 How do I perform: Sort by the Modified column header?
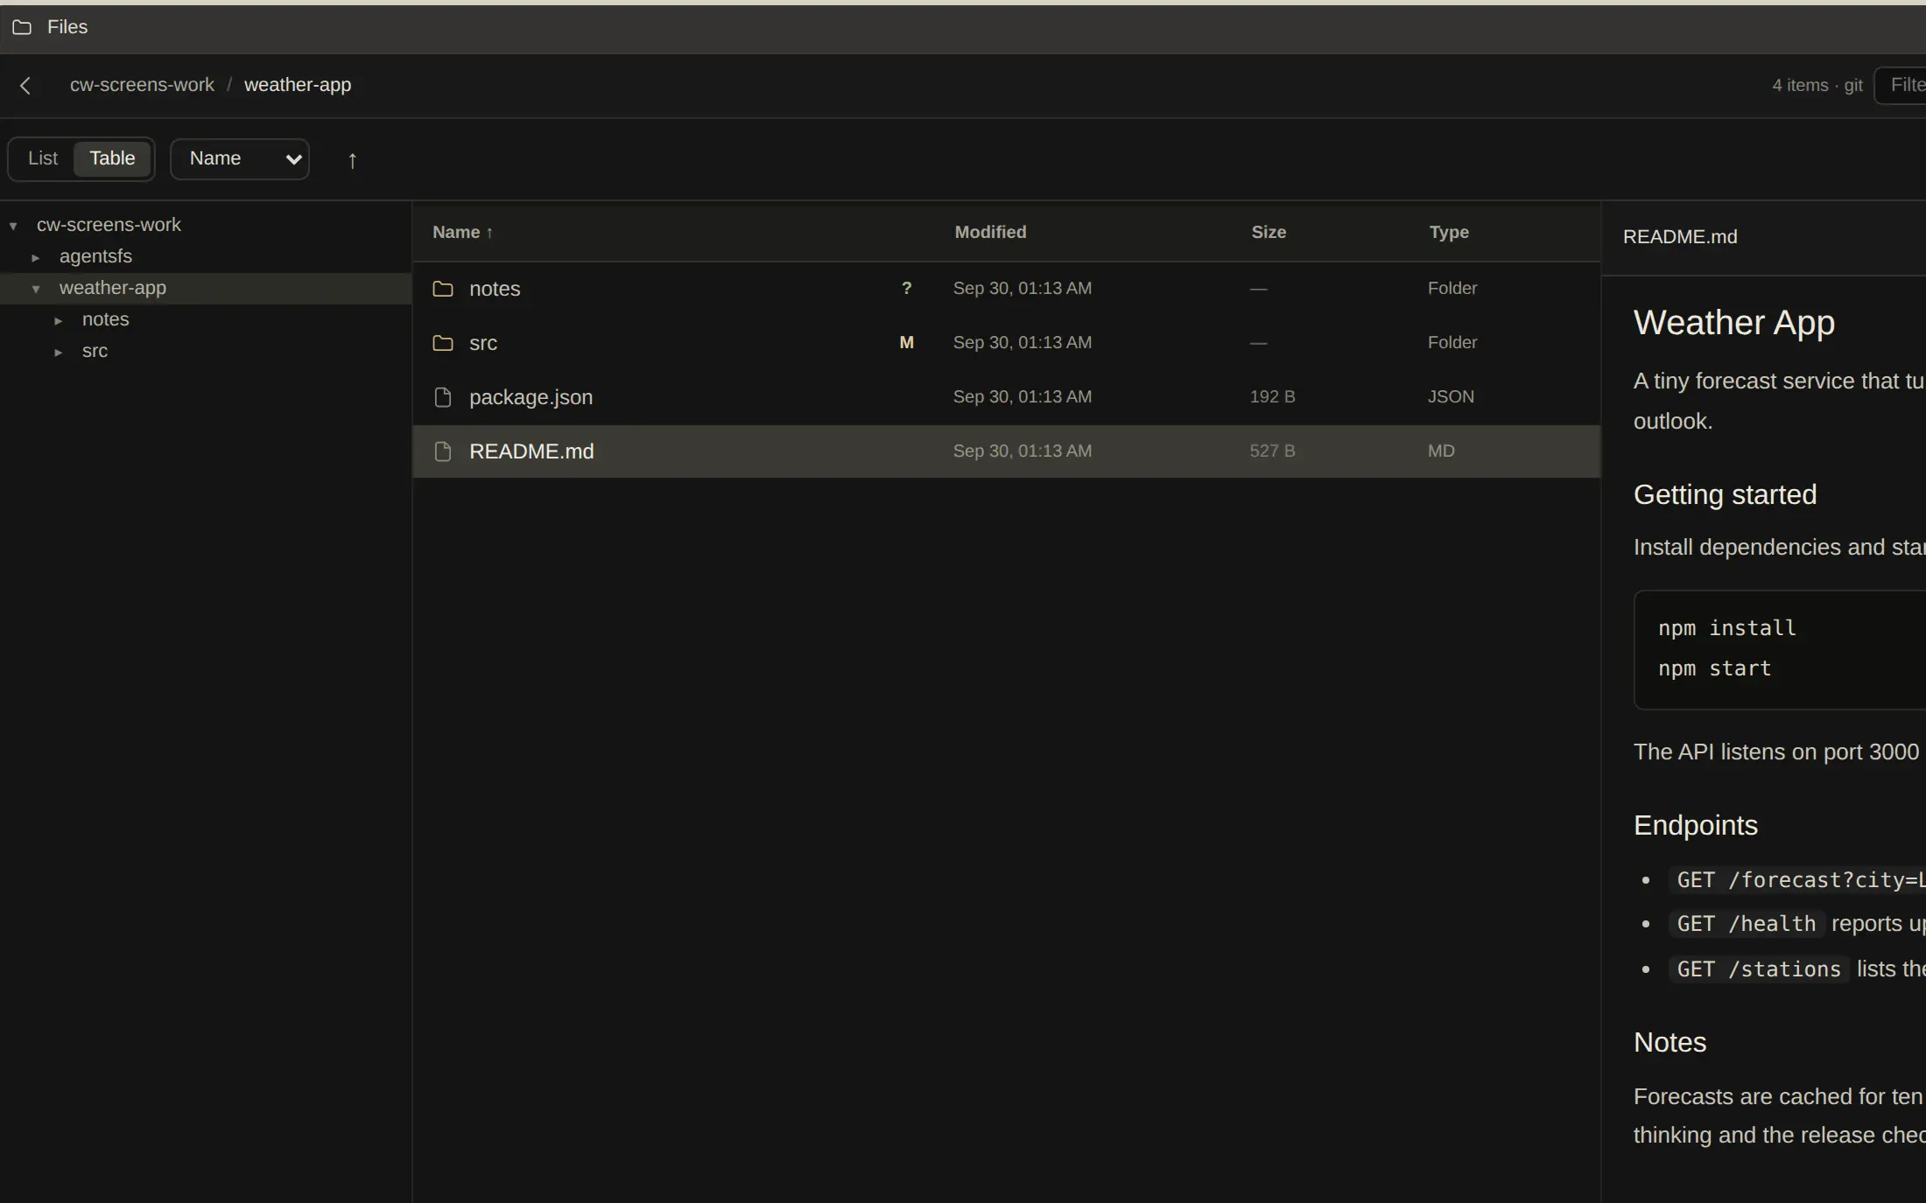coord(990,232)
